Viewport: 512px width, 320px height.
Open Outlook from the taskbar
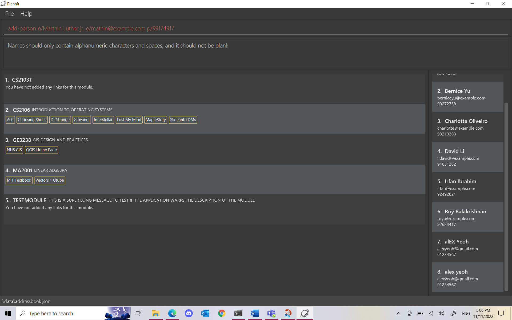205,313
